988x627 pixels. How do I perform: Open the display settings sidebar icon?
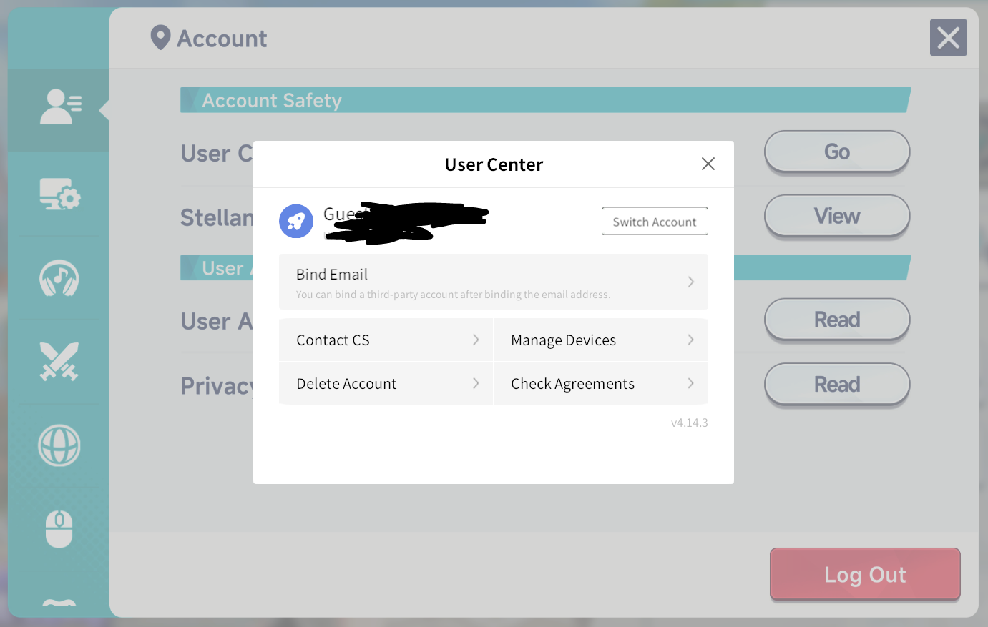tap(60, 194)
